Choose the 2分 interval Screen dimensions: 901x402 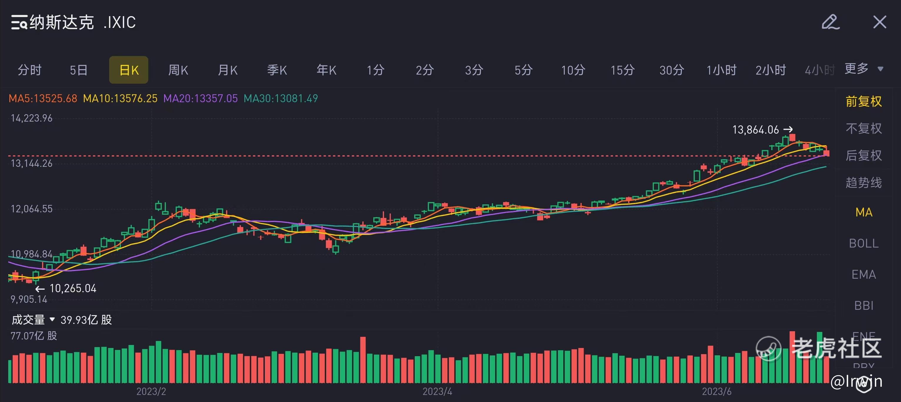(425, 70)
